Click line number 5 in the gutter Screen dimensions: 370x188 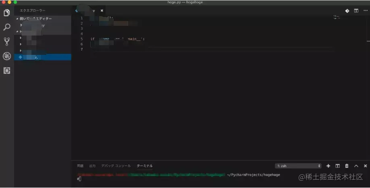click(x=82, y=39)
